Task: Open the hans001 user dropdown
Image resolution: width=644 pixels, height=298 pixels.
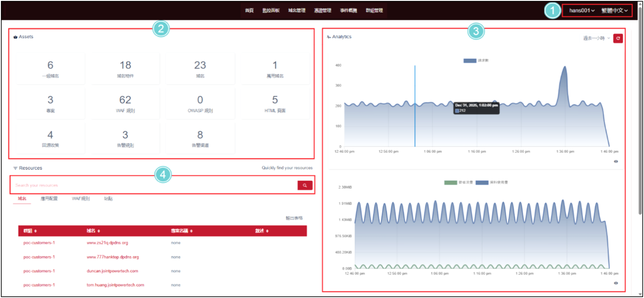Action: coord(582,11)
